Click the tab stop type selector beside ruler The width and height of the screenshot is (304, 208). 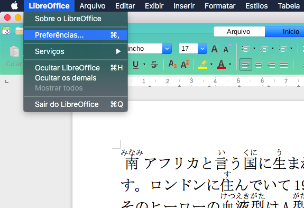(x=6, y=82)
